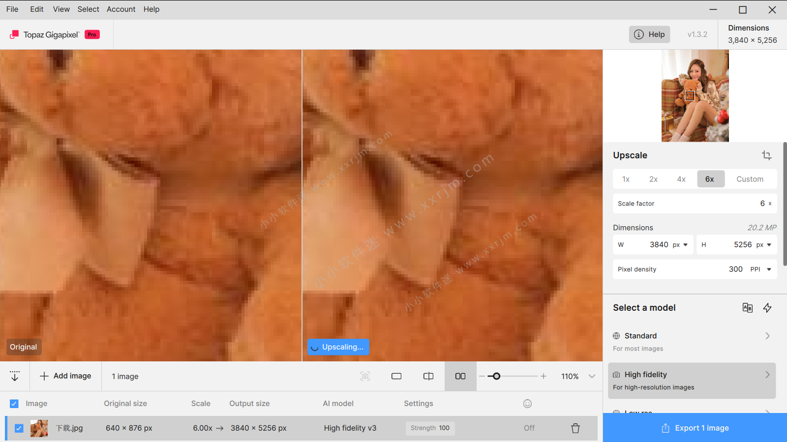Click the High fidelity v3 model cell
Image resolution: width=787 pixels, height=442 pixels.
point(350,428)
